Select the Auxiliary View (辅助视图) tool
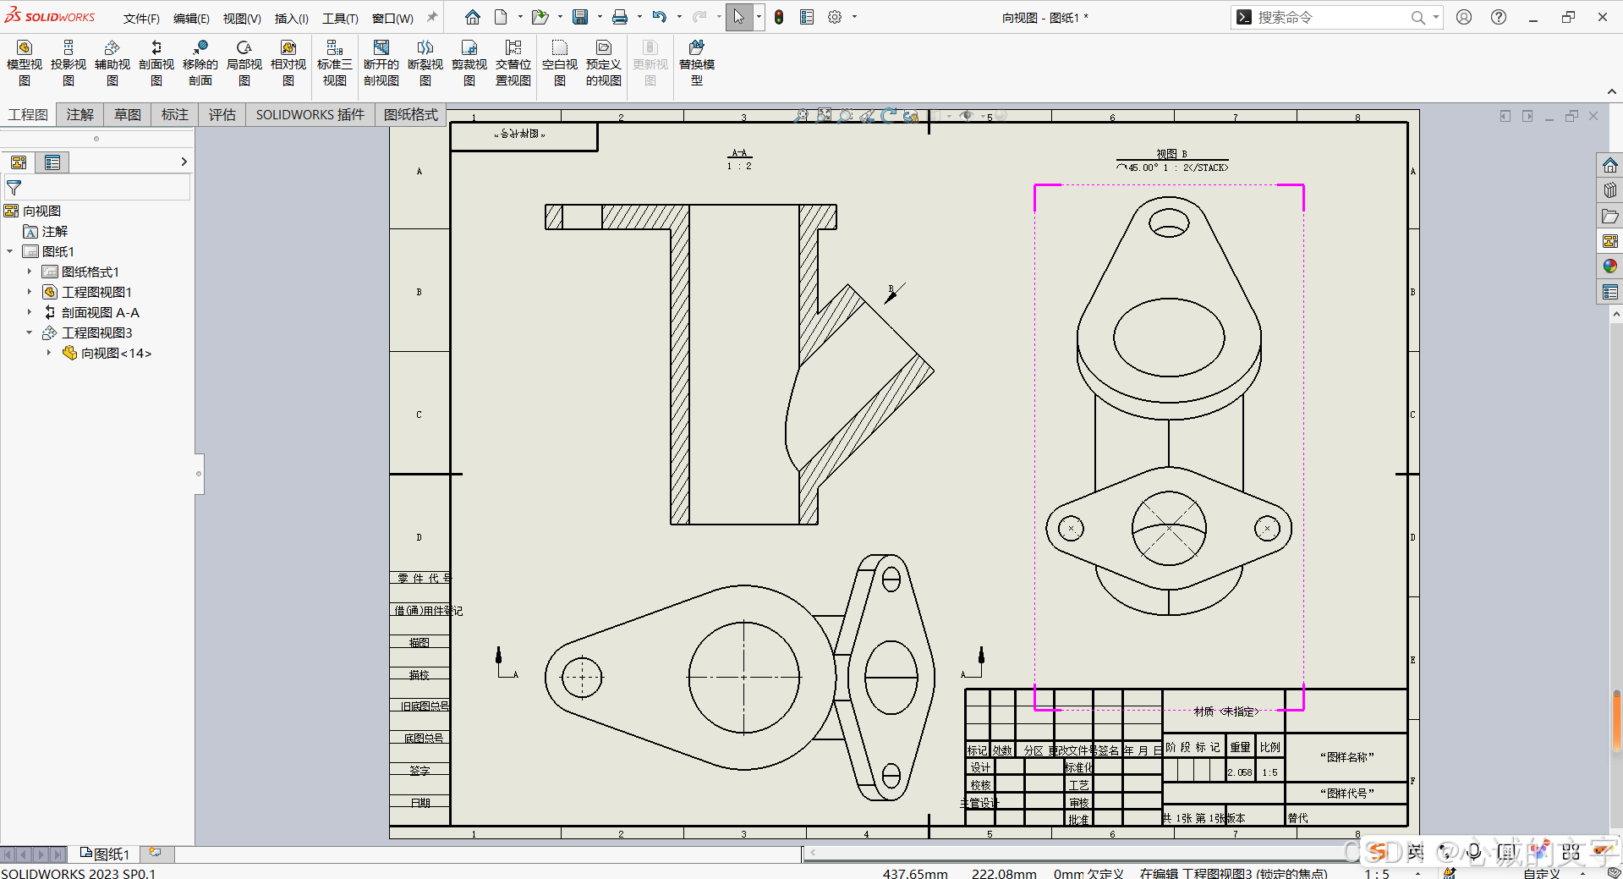The image size is (1623, 879). pyautogui.click(x=112, y=63)
